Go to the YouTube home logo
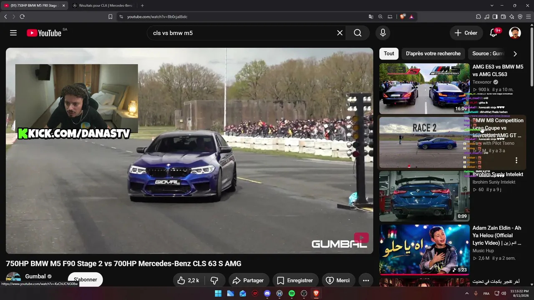The height and width of the screenshot is (300, 534). click(x=44, y=33)
